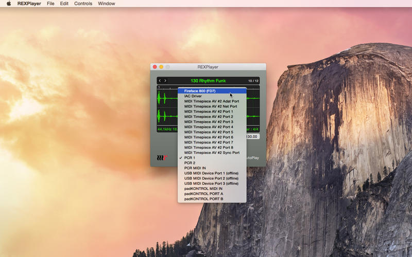Click the 4/4 time signature text
Image resolution: width=412 pixels, height=257 pixels.
point(255,130)
